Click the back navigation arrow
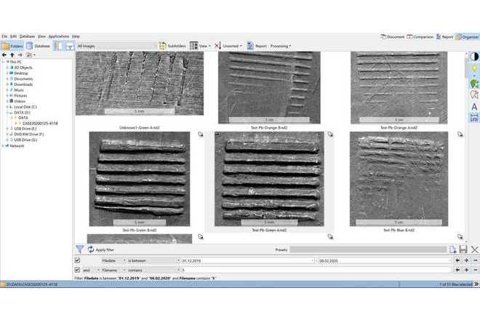The width and height of the screenshot is (480, 320). pyautogui.click(x=4, y=55)
